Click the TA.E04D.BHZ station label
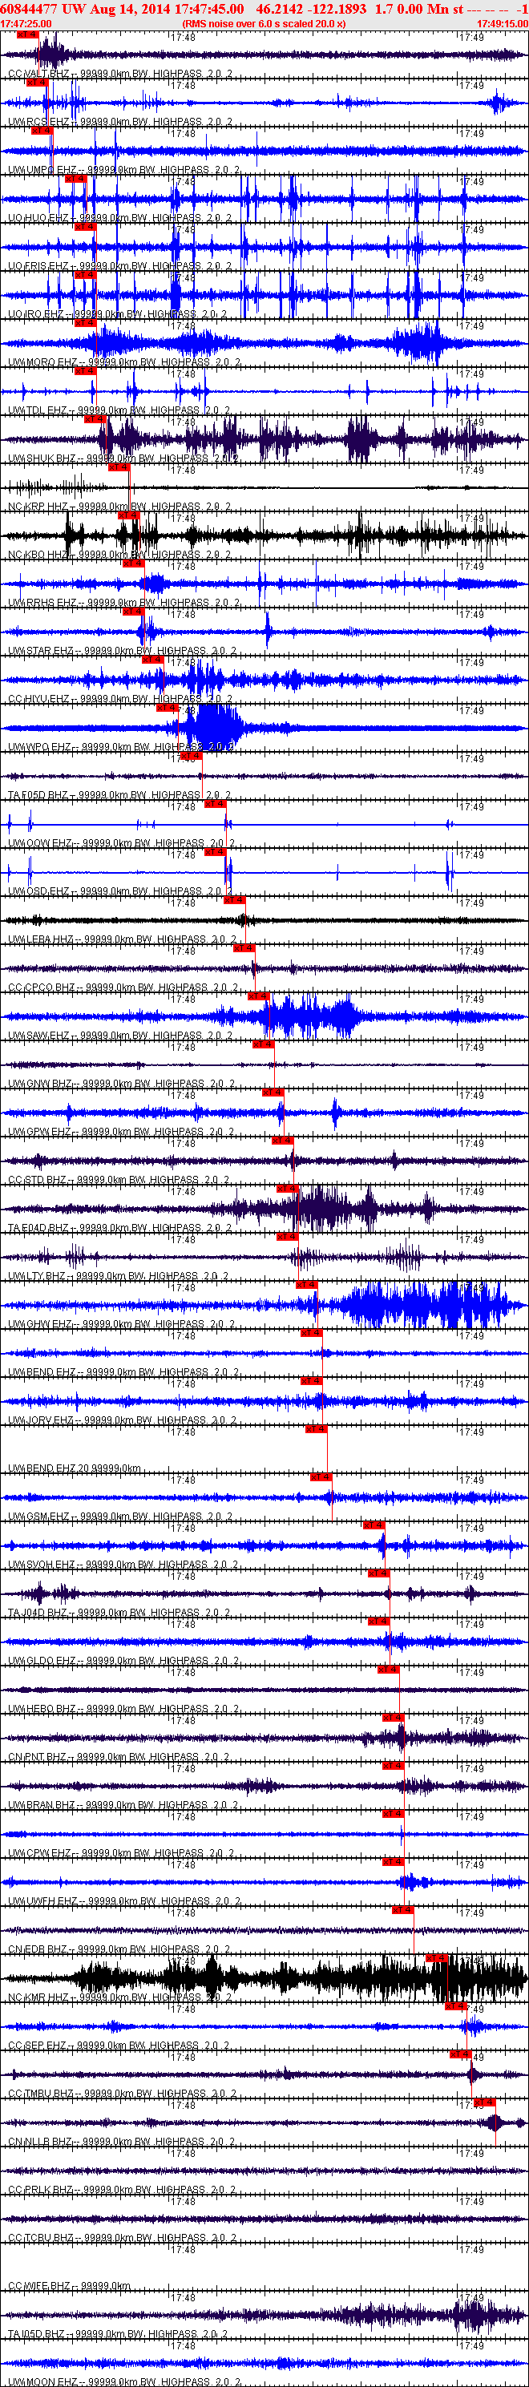Screen dimensions: 529x2387 (x=120, y=1229)
